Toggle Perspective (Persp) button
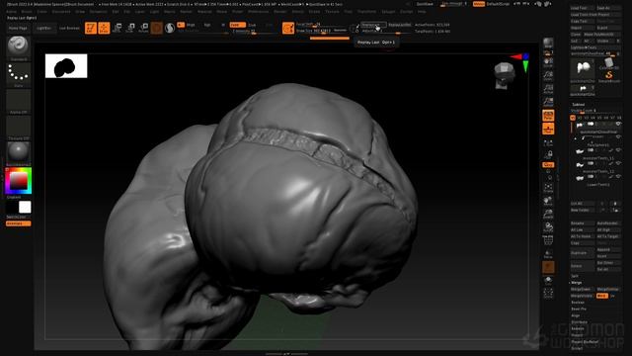 pos(548,116)
